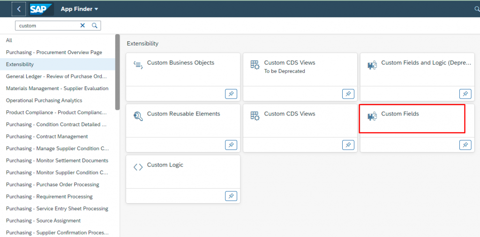The width and height of the screenshot is (480, 237).
Task: Pin the Custom Business Objects tile
Action: [231, 94]
